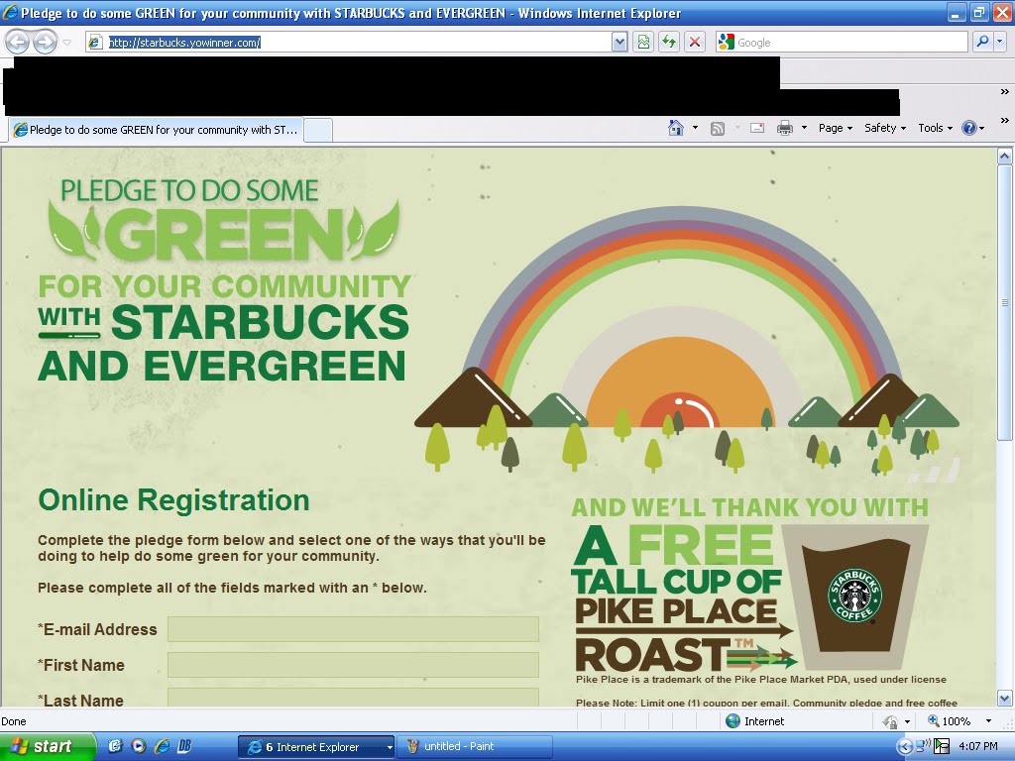The image size is (1015, 761).
Task: Click the Last Name input field
Action: click(353, 697)
